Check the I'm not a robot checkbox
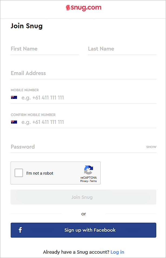Viewport: 166px width, 258px height. 19,173
